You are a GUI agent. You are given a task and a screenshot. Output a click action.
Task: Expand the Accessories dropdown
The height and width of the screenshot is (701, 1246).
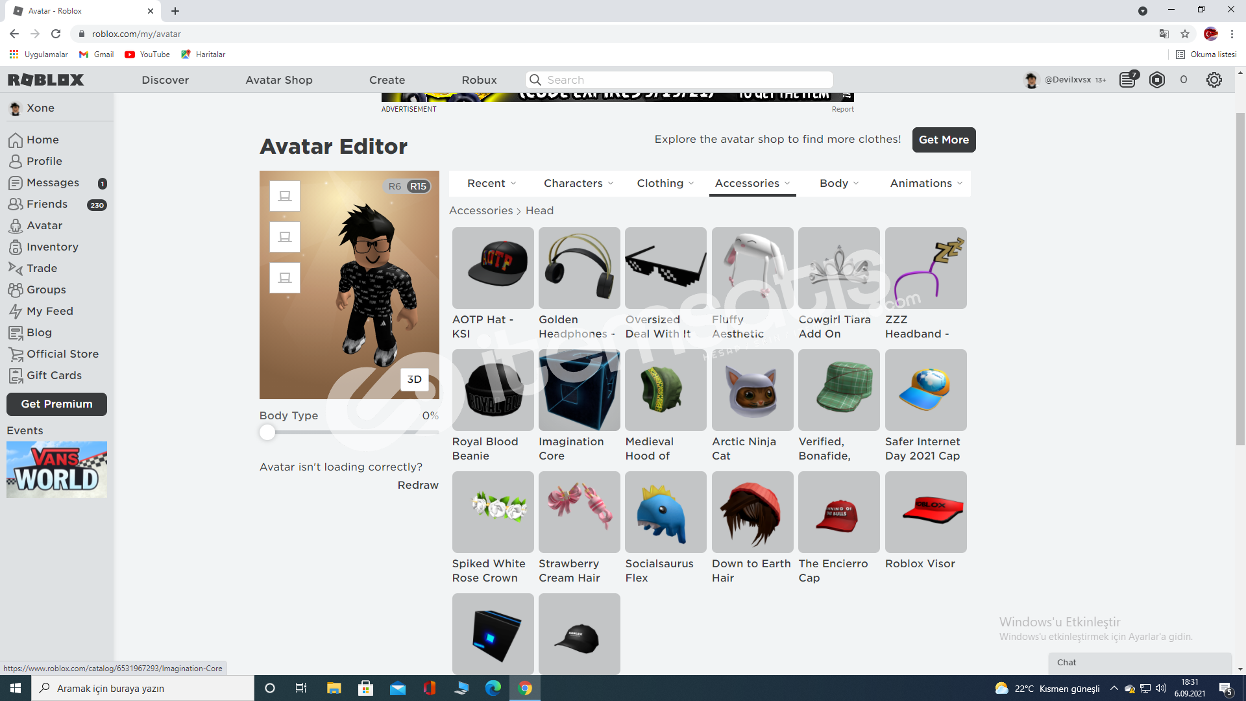coord(753,184)
